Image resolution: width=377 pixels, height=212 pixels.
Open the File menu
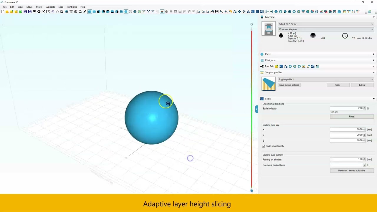(x=5, y=7)
